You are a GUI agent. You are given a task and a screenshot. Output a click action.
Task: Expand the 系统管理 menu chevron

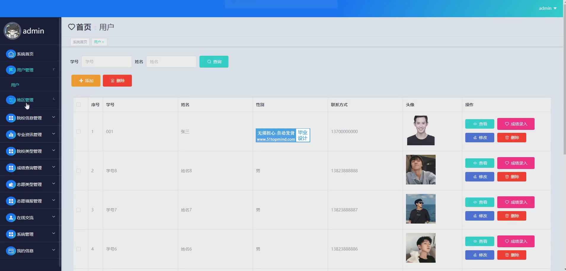54,234
